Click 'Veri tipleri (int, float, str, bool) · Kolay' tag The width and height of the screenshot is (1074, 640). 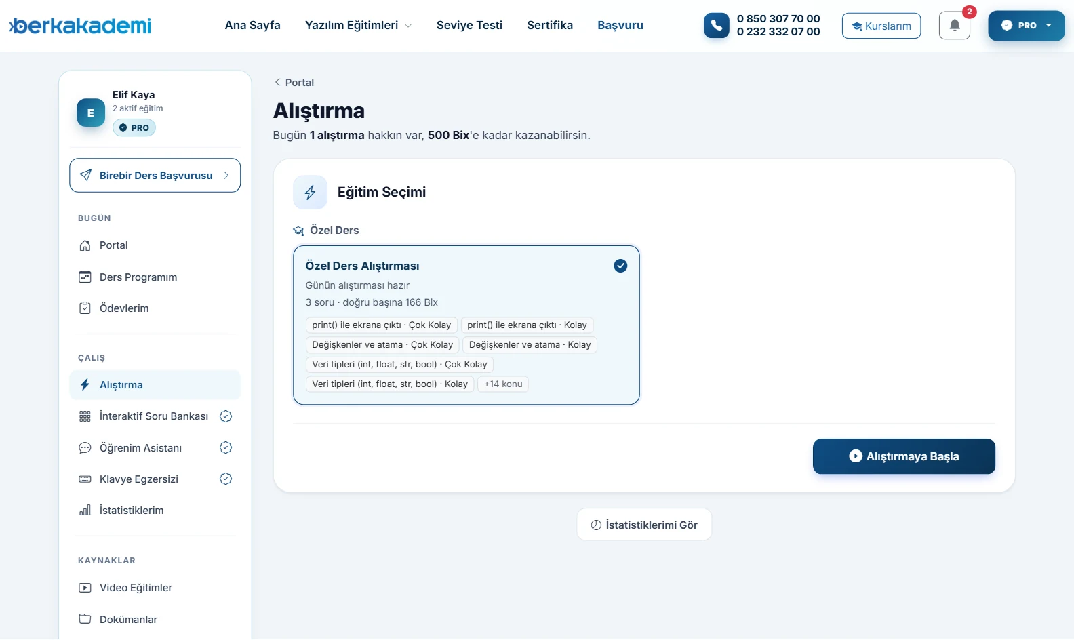coord(390,384)
